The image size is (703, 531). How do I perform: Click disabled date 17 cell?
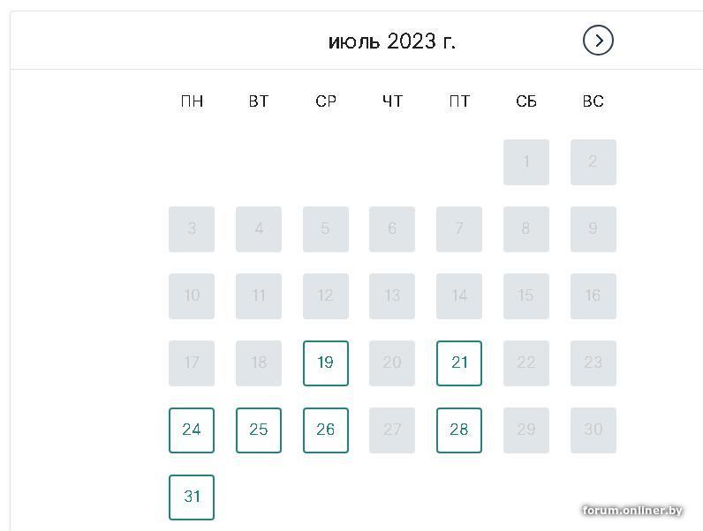click(192, 363)
